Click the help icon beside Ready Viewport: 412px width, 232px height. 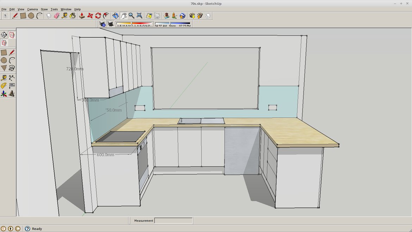point(27,229)
